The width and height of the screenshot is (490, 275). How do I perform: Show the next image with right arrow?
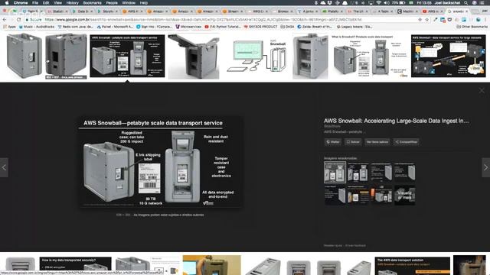(x=486, y=167)
